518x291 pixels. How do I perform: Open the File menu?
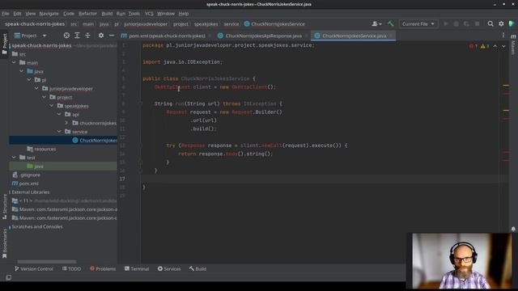click(6, 14)
